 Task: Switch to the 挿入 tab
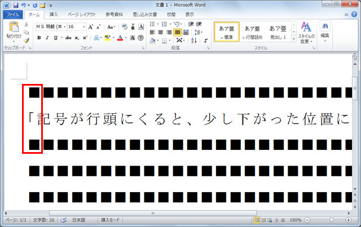[54, 15]
